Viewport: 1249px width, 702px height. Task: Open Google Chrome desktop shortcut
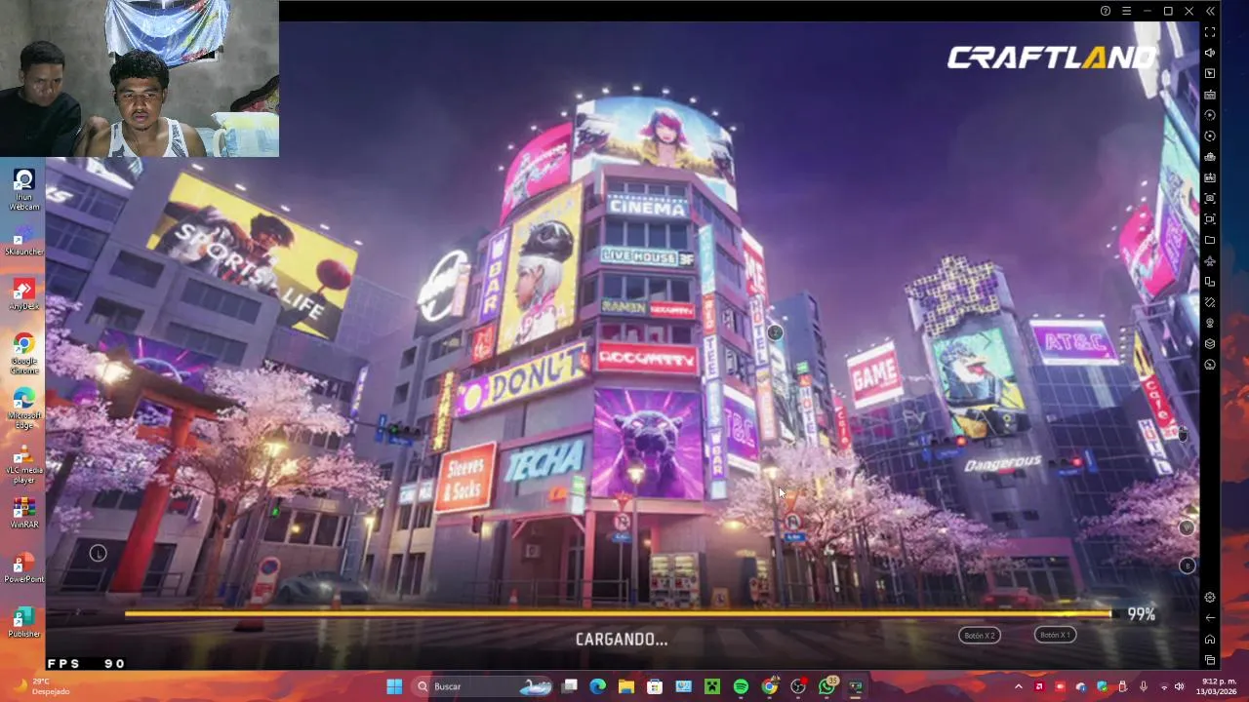[24, 353]
